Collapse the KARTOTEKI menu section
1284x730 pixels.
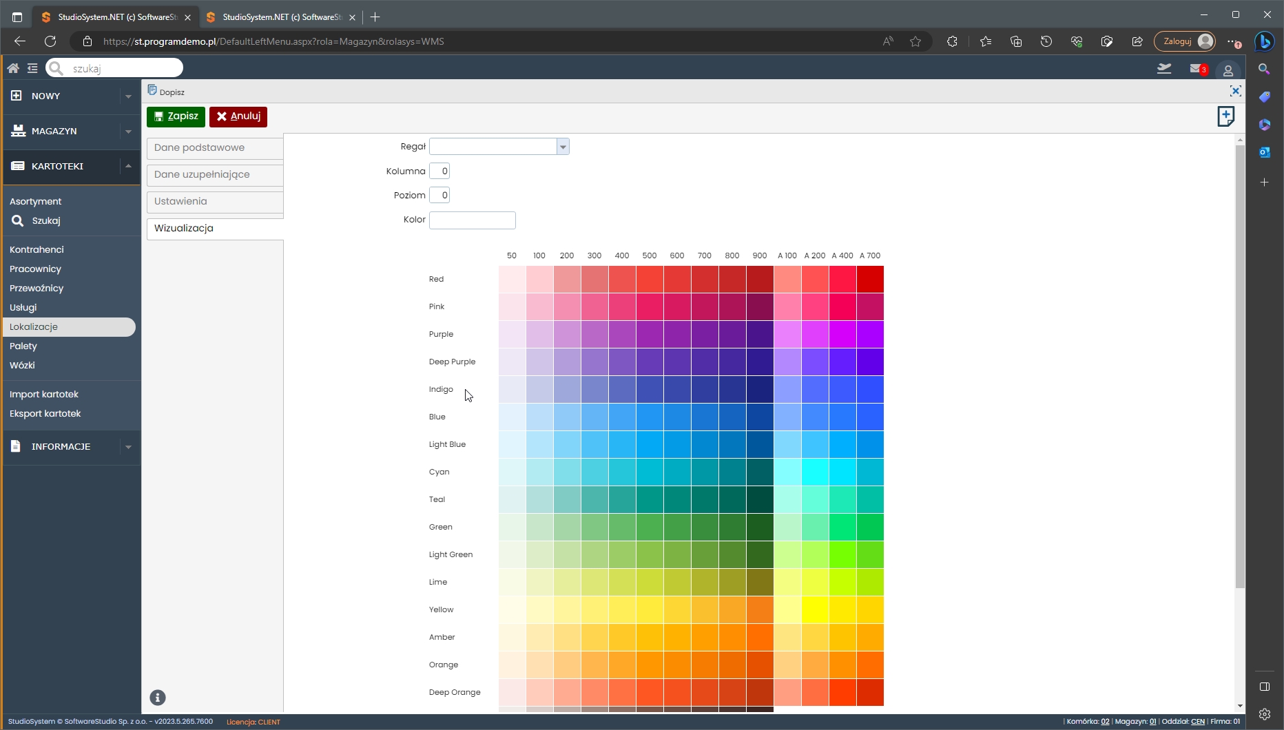pos(128,166)
